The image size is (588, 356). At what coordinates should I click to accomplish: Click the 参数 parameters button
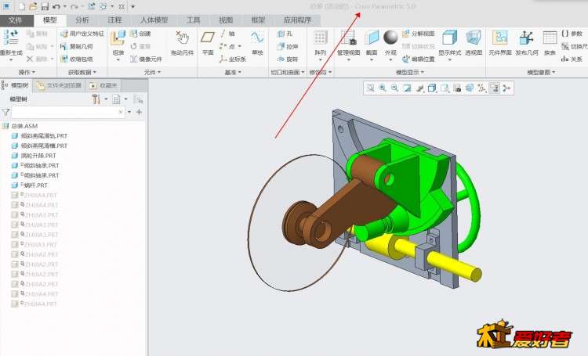coord(572,34)
